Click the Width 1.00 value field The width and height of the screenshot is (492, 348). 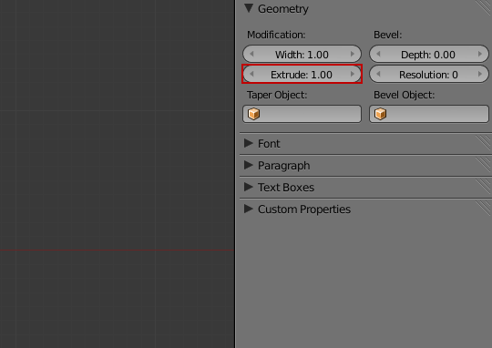point(302,54)
